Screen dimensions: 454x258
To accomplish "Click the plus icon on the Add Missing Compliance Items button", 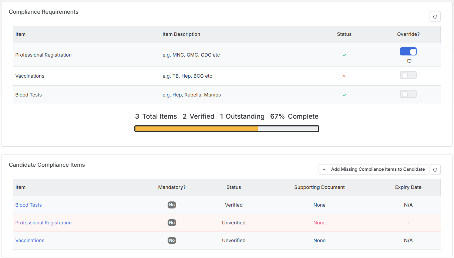I will point(324,170).
